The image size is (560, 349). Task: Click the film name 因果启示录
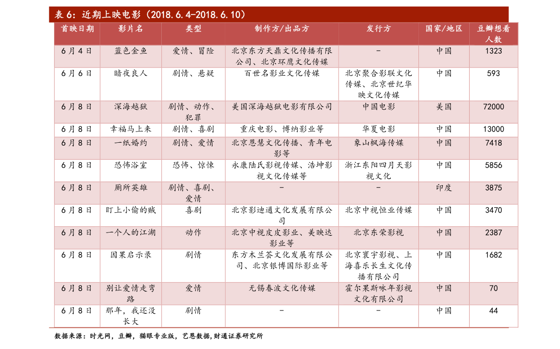[x=131, y=255]
